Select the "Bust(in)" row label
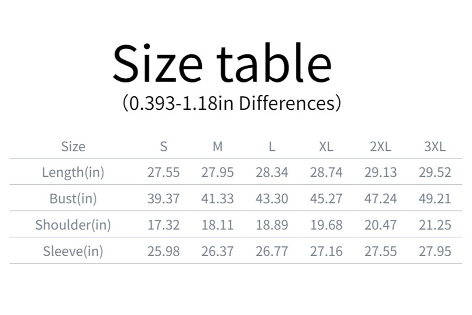This screenshot has width=472, height=315. point(73,198)
